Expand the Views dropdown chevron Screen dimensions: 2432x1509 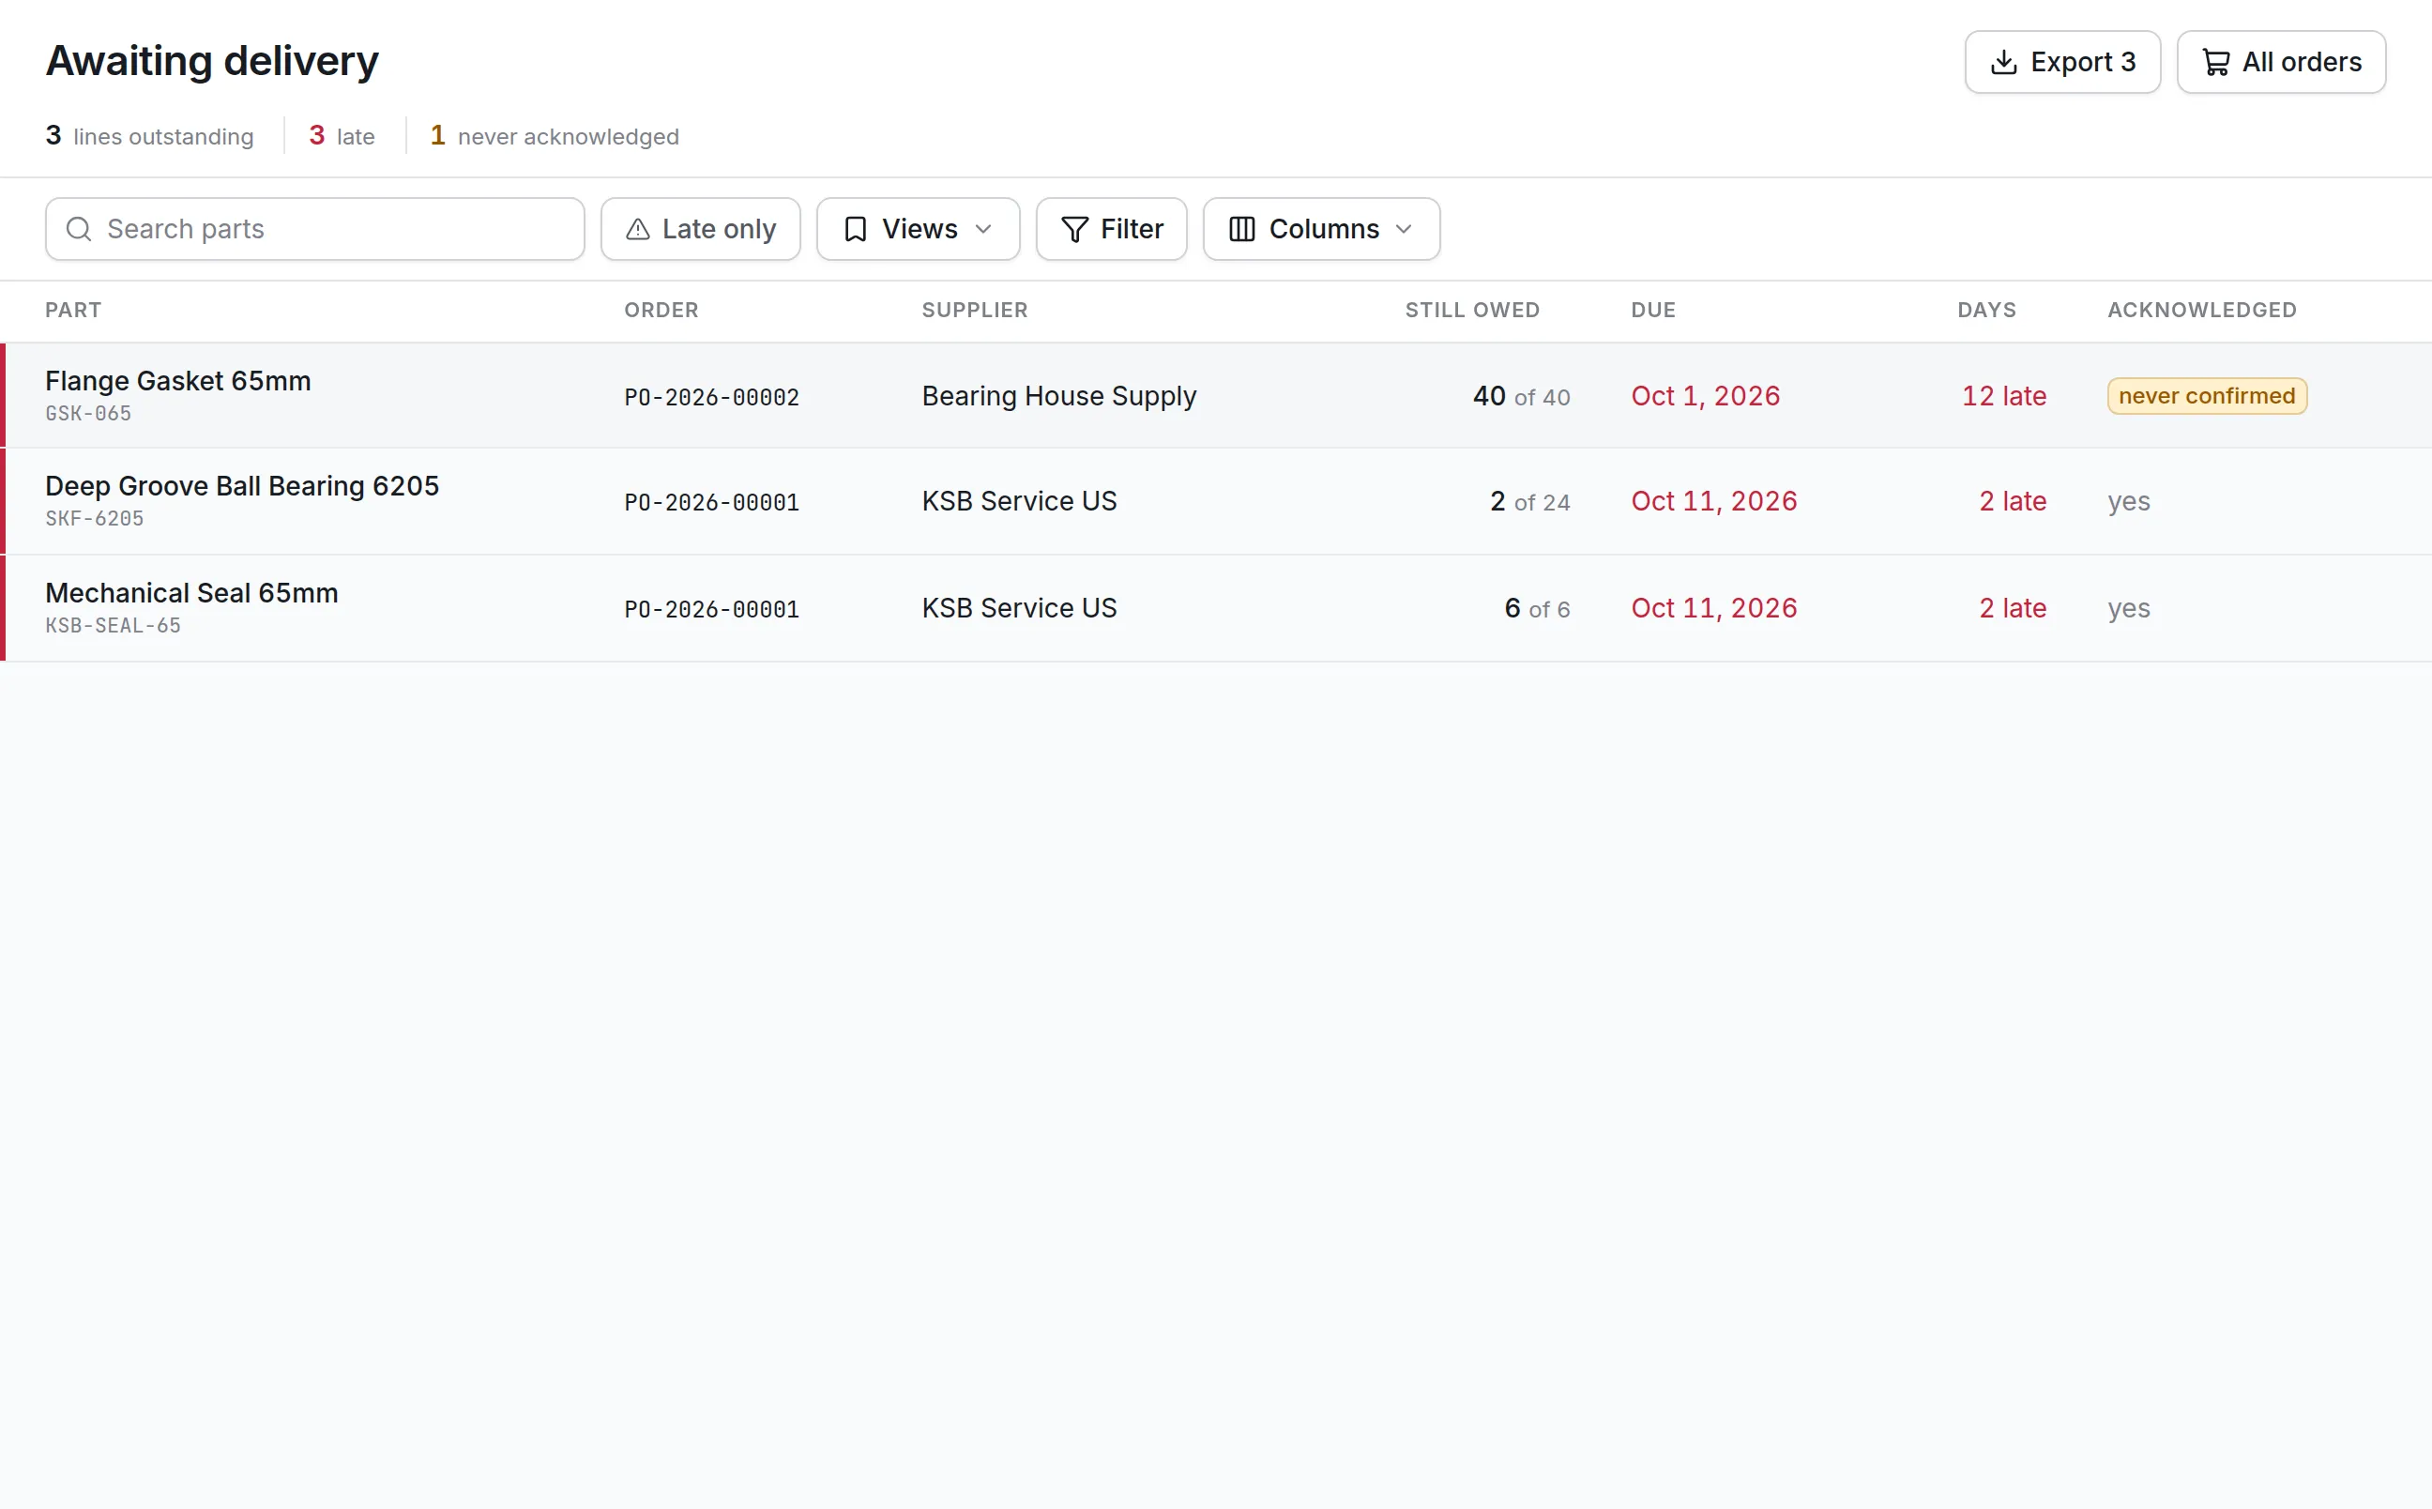tap(983, 230)
